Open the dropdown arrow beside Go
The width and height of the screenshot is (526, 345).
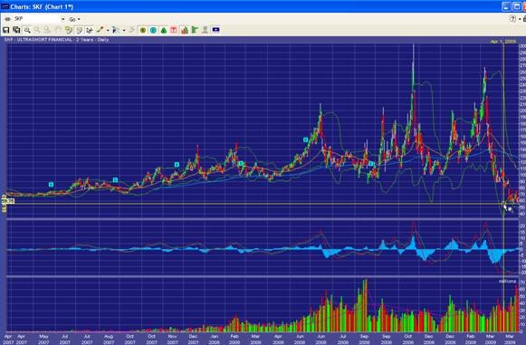coord(79,19)
